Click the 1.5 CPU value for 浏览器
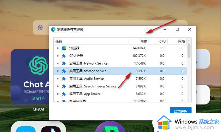The image size is (221, 132). [x=162, y=48]
